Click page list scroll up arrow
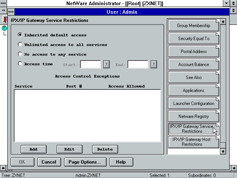This screenshot has height=178, width=237. pos(223,22)
